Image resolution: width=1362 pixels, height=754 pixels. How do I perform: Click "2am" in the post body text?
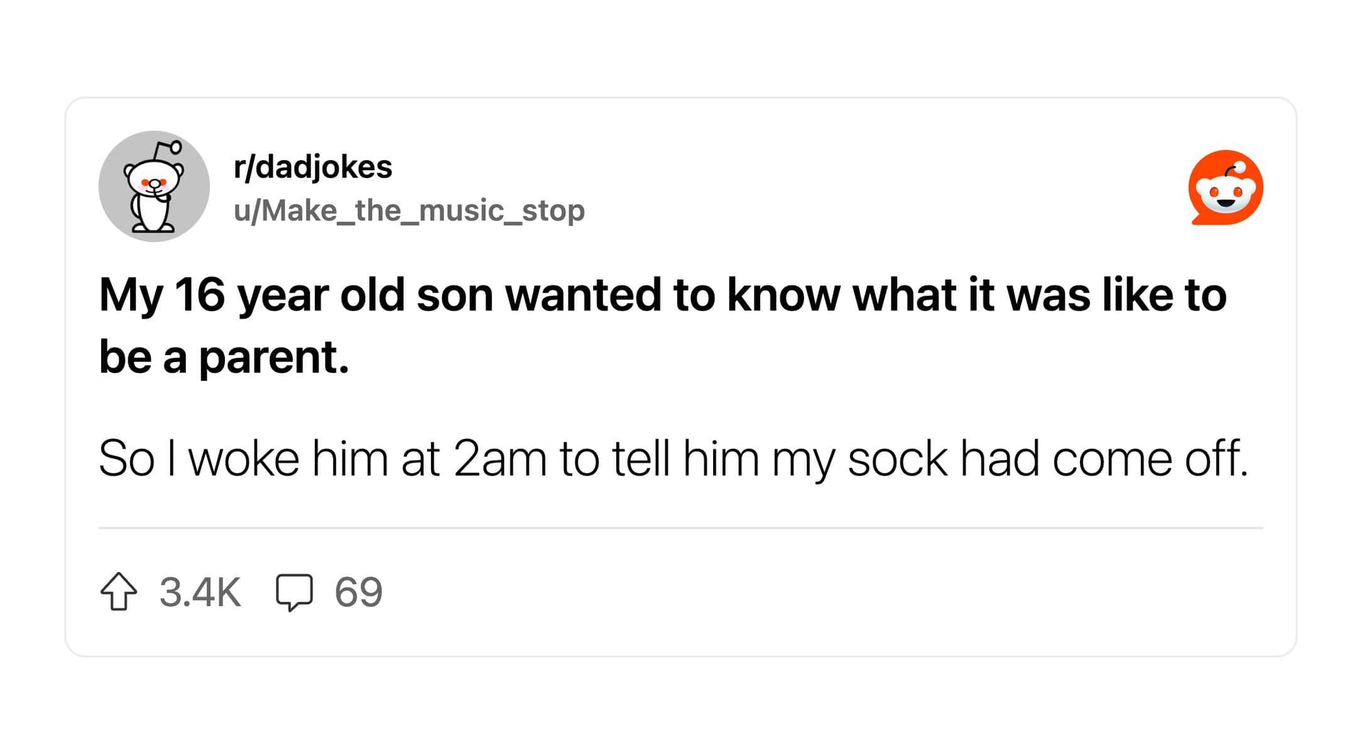click(x=500, y=459)
